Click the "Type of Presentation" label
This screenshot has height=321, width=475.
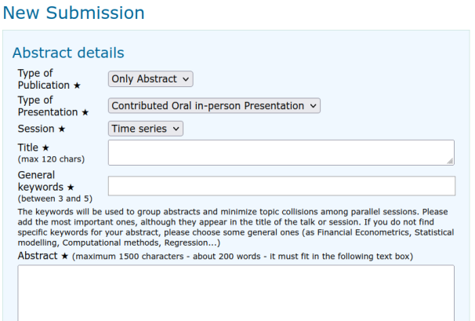pos(49,106)
